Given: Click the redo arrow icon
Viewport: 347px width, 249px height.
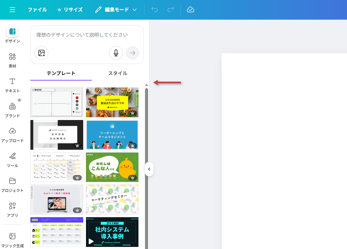Looking at the screenshot, I should click(x=171, y=10).
